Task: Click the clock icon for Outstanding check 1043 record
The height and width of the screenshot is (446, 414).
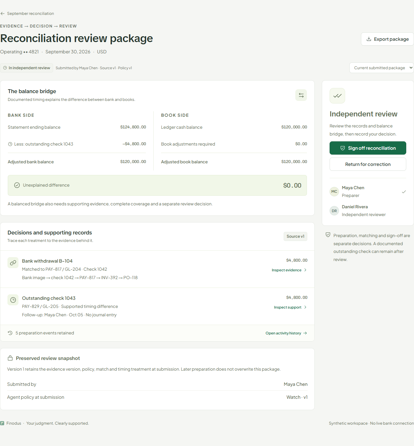Action: click(x=13, y=300)
